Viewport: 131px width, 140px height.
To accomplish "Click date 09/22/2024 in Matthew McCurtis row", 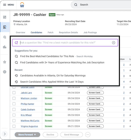I will (x=74, y=121).
